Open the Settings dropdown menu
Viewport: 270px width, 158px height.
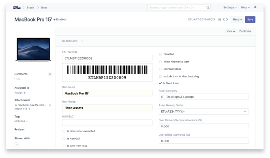click(x=230, y=7)
